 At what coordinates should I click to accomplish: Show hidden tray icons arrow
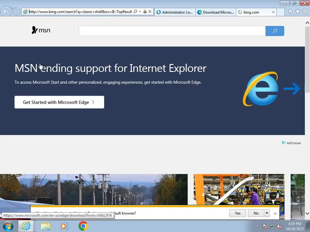pos(257,226)
